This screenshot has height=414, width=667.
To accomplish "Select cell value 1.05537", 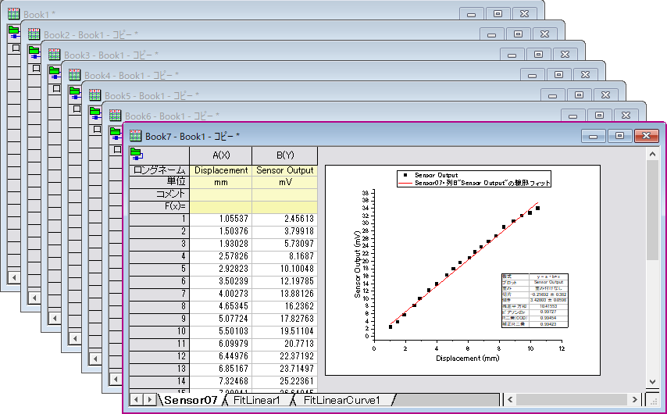I will click(221, 219).
